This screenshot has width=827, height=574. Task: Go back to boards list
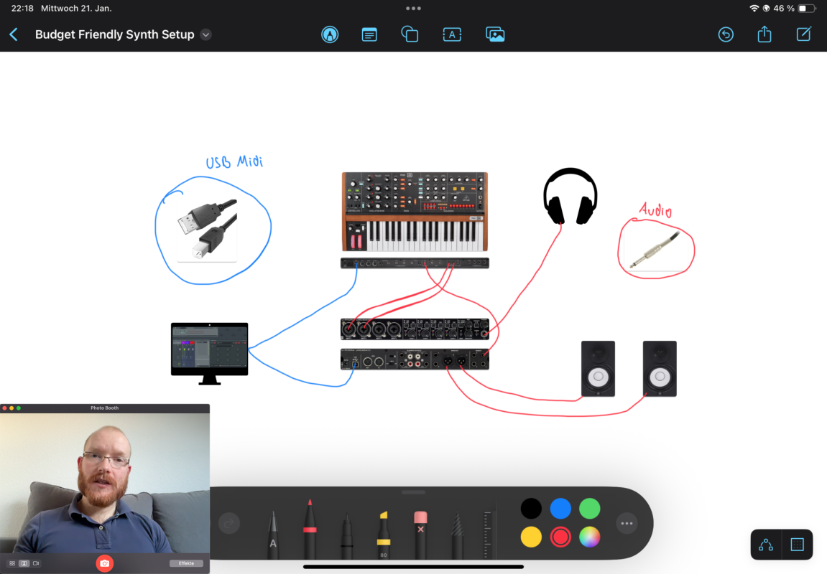[x=14, y=34]
